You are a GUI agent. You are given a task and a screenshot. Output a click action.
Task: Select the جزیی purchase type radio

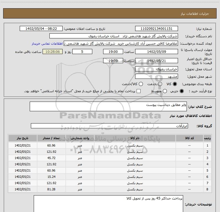click(181, 91)
